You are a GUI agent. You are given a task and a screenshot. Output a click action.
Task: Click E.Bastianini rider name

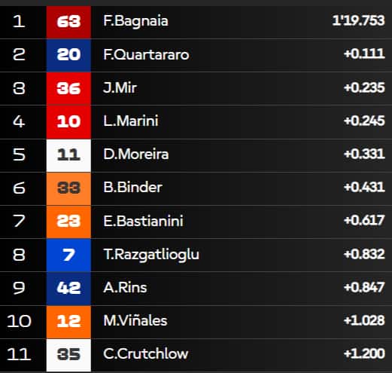pos(143,221)
